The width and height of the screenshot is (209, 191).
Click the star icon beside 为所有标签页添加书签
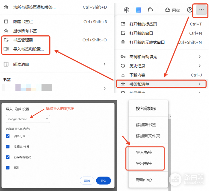point(6,7)
